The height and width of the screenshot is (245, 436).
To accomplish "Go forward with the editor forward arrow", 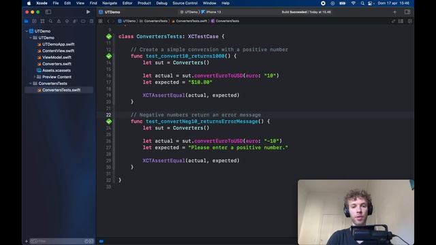I will (113, 21).
